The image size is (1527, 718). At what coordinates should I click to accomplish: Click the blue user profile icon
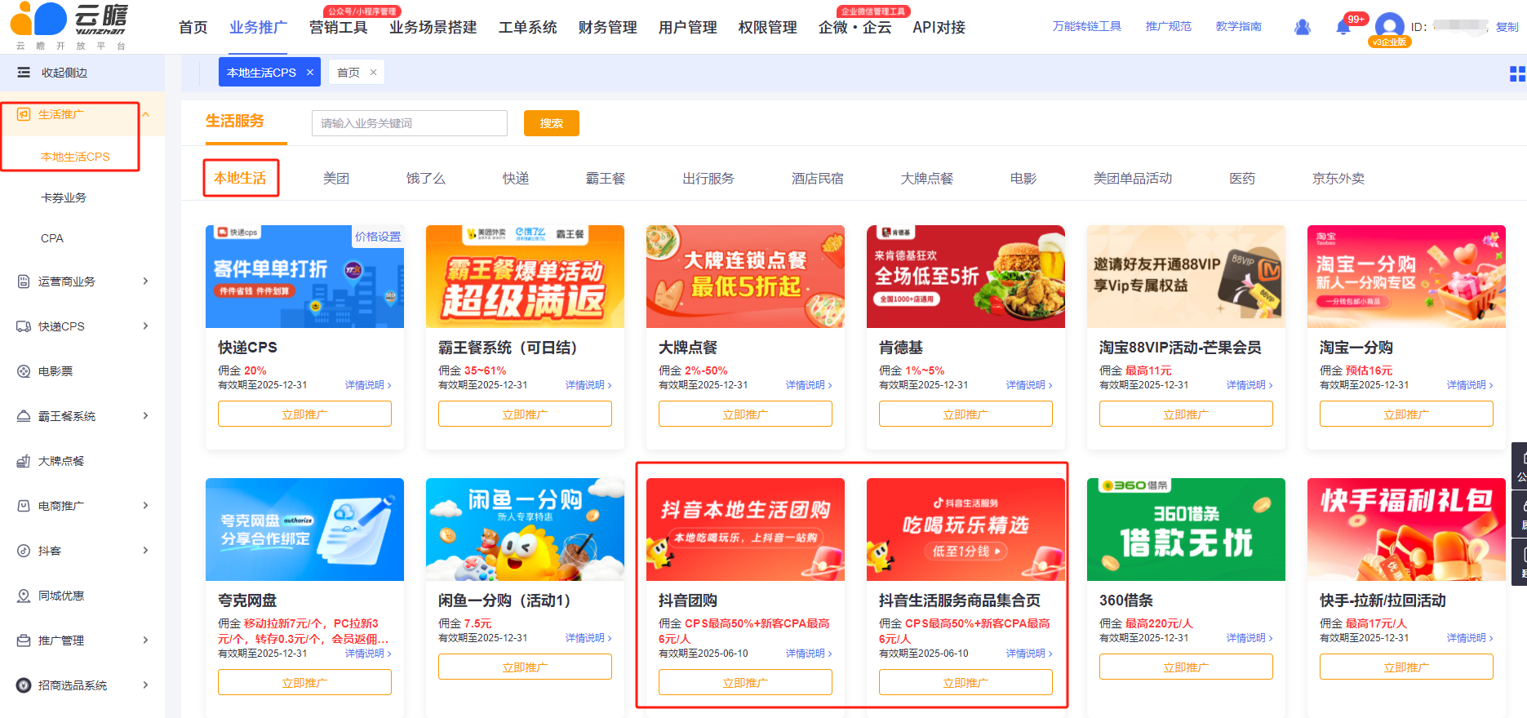[1303, 27]
